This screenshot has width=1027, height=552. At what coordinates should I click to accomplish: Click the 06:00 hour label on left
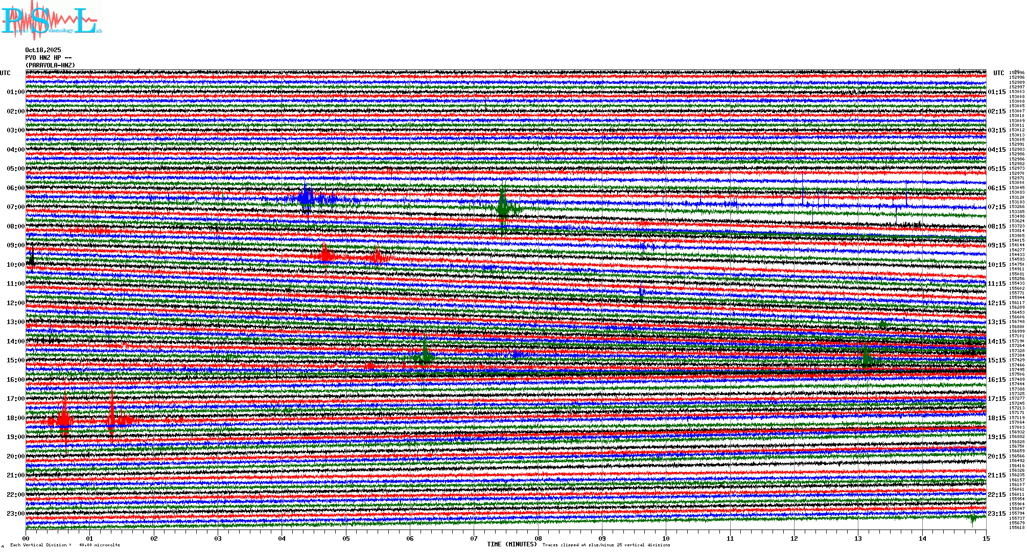15,188
